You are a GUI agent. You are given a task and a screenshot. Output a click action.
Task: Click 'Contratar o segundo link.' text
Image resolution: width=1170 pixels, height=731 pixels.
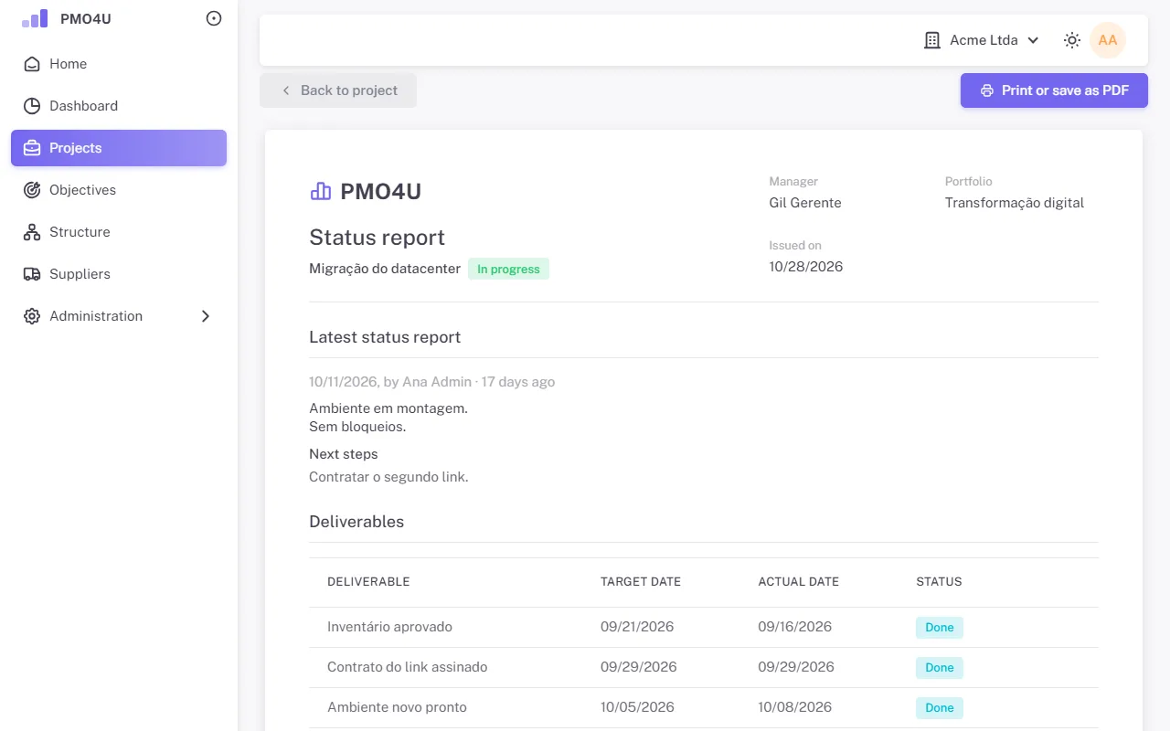point(388,477)
